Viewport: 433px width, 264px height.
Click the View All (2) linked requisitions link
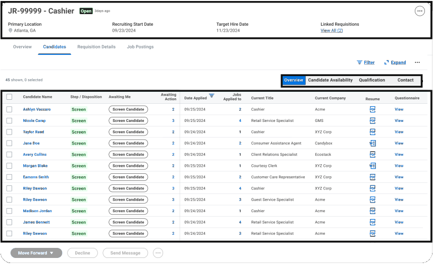332,31
